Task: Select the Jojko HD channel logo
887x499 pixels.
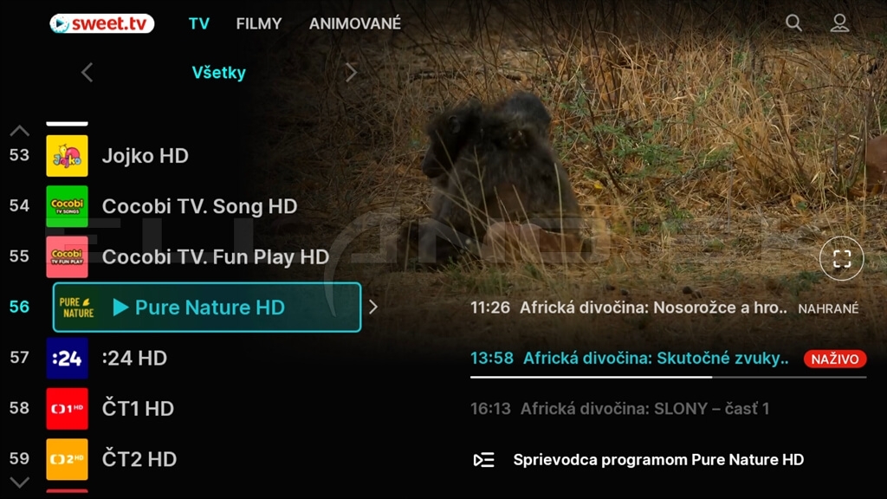Action: coord(67,156)
